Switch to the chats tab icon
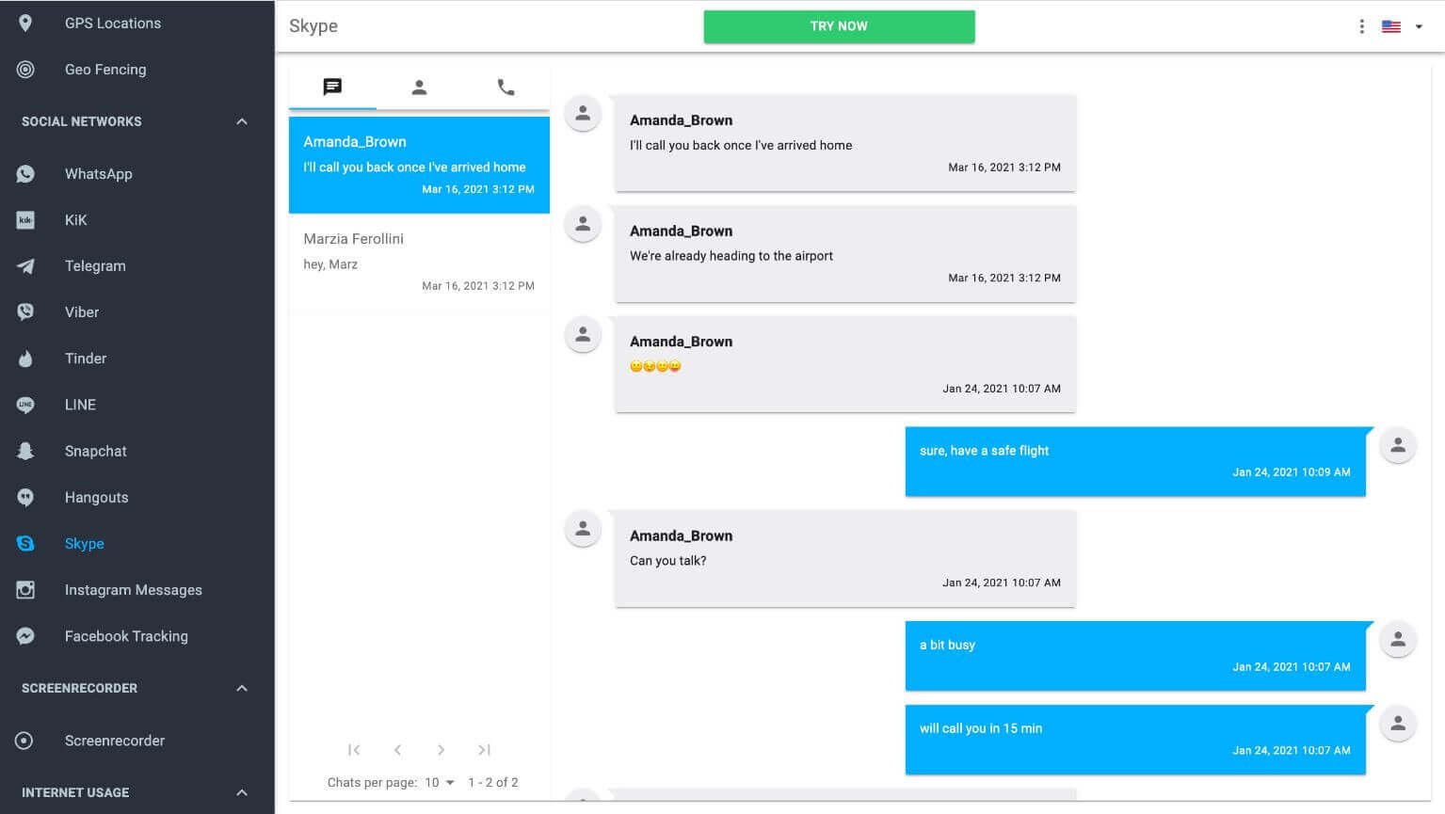 tap(332, 88)
